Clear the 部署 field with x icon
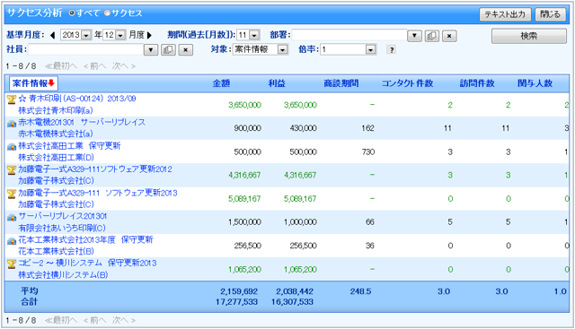575x329 pixels. 449,36
